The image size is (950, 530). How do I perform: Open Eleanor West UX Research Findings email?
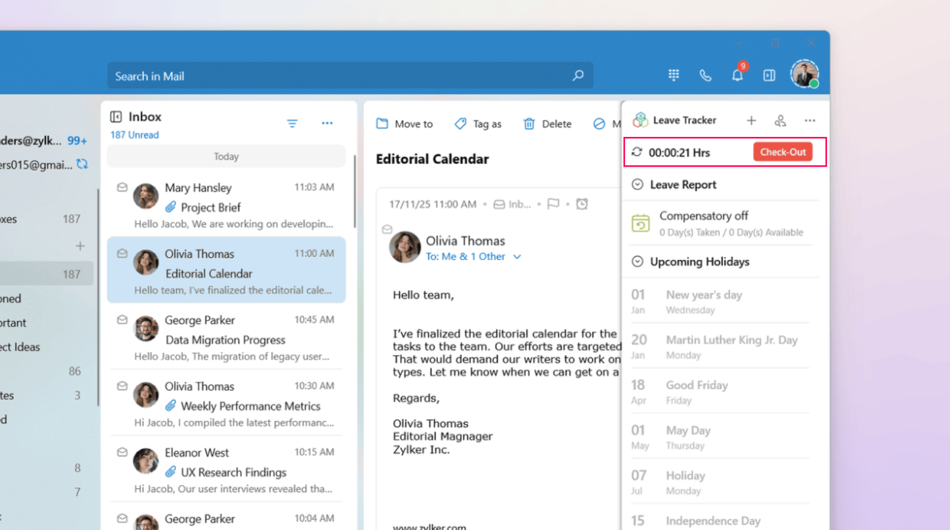click(x=227, y=470)
